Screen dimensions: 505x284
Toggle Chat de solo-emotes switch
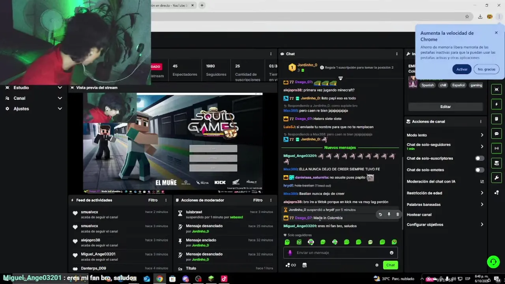click(479, 170)
